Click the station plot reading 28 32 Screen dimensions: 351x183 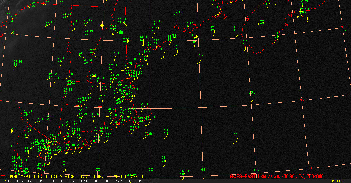pyautogui.click(x=113, y=79)
